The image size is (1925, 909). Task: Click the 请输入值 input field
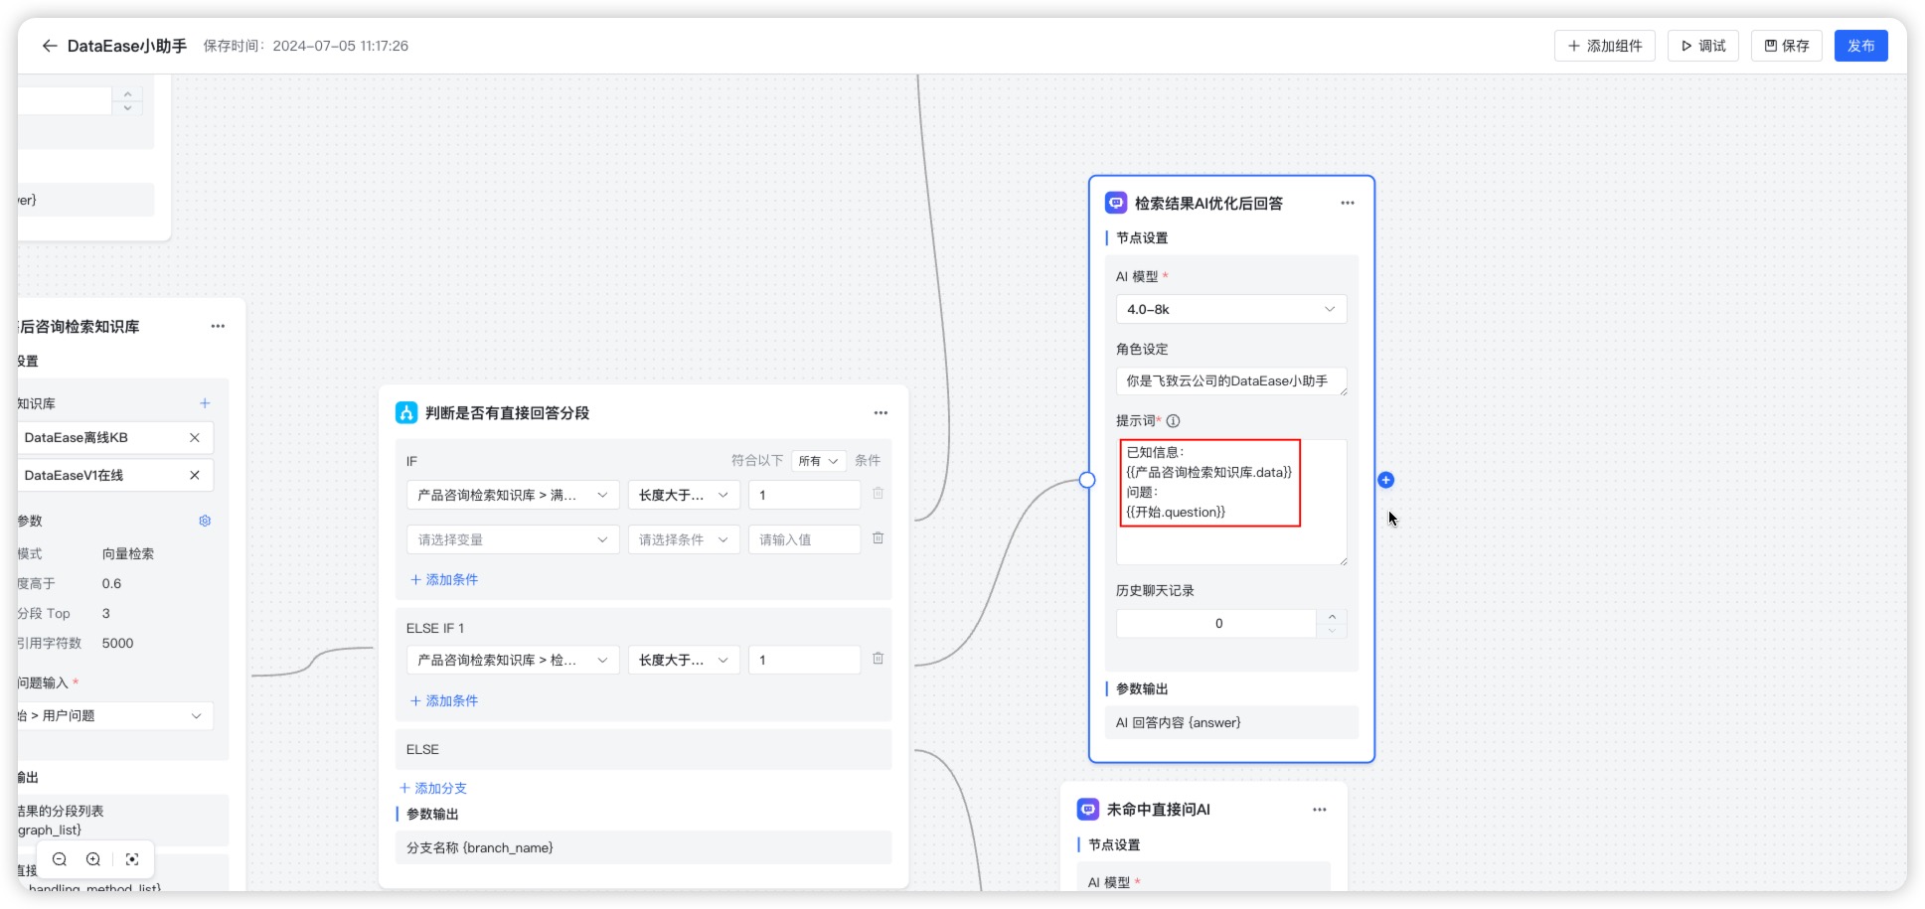pyautogui.click(x=804, y=539)
